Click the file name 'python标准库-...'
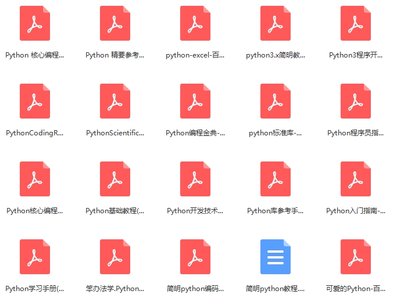 click(276, 133)
